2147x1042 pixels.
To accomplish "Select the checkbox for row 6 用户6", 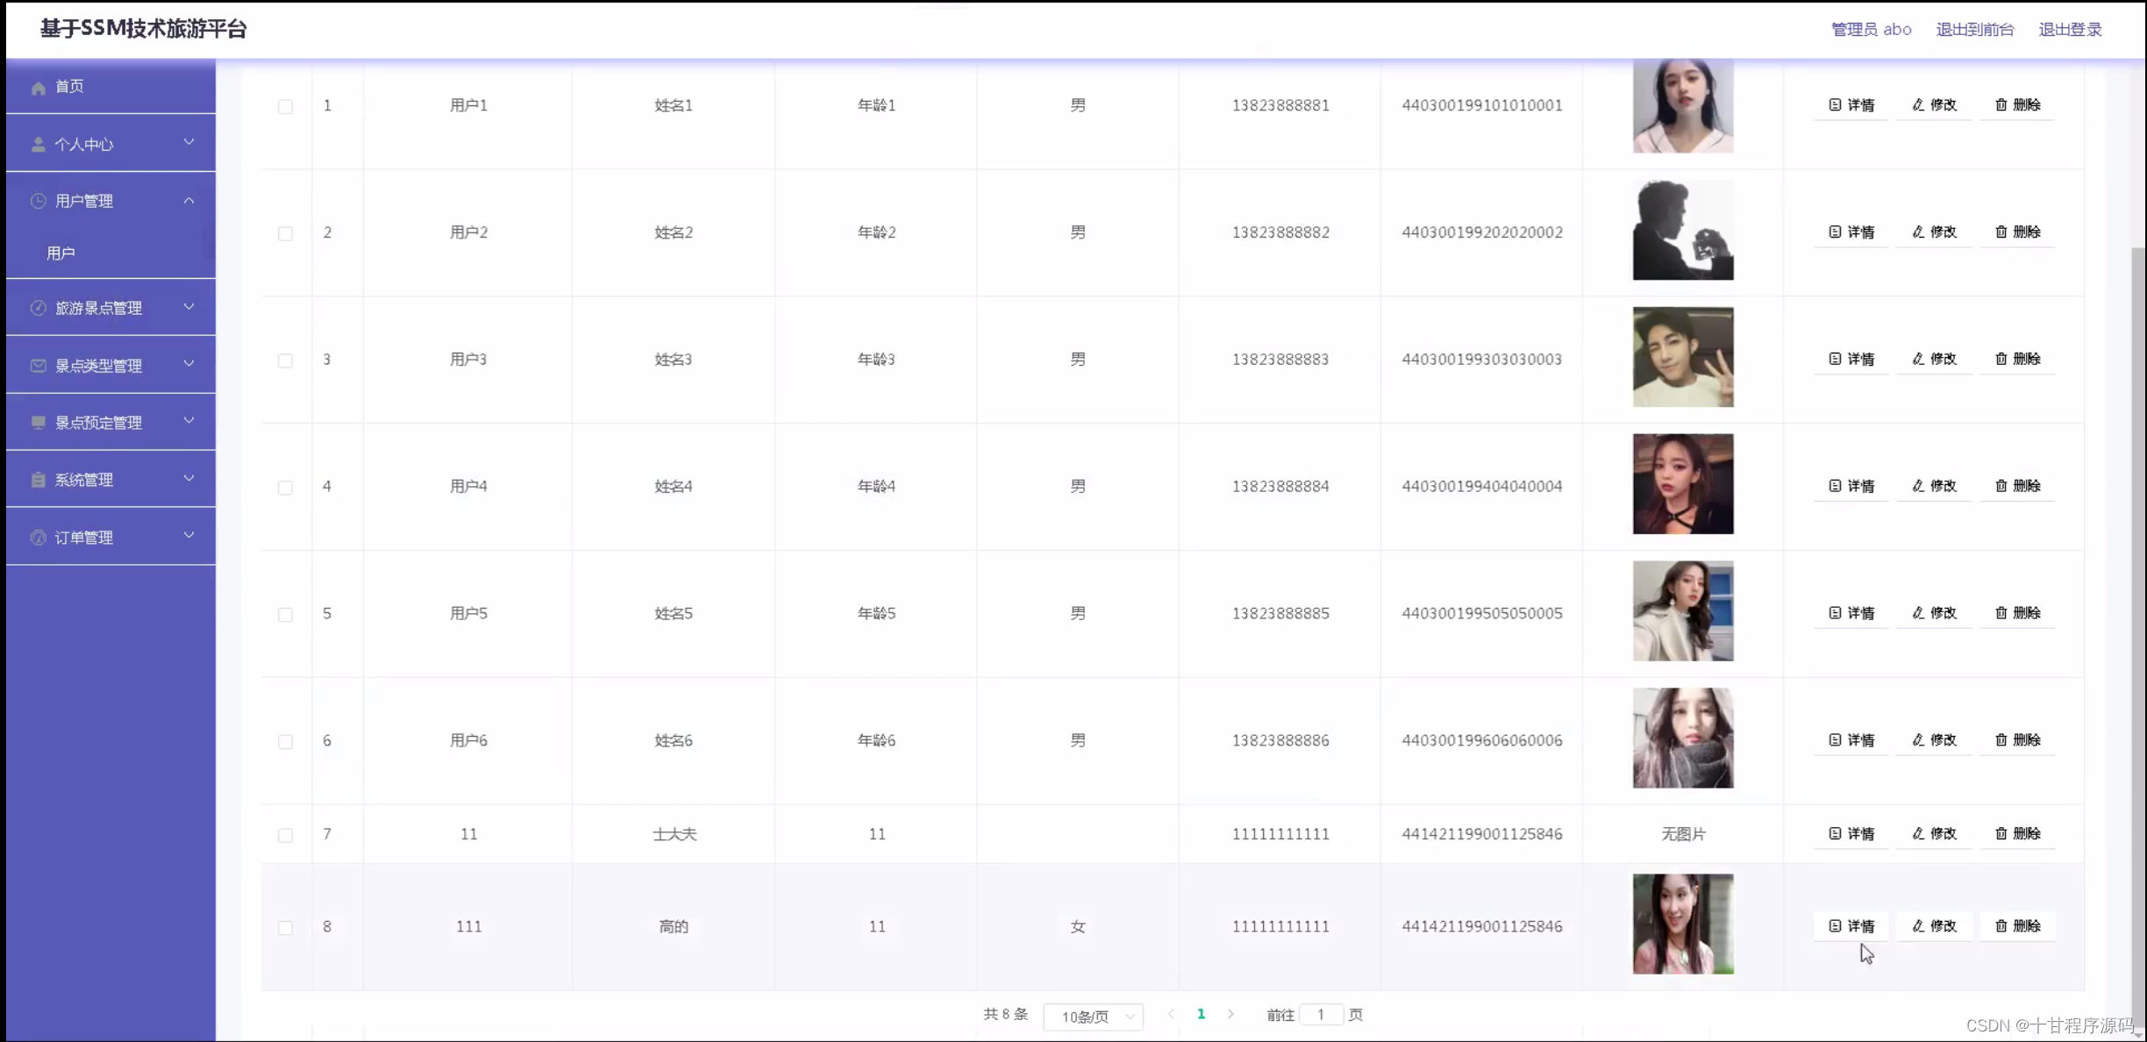I will (x=285, y=742).
